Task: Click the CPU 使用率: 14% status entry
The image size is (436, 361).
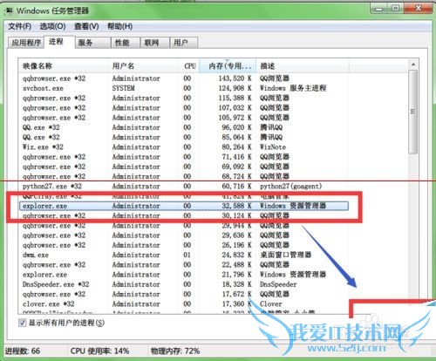Action: [100, 351]
